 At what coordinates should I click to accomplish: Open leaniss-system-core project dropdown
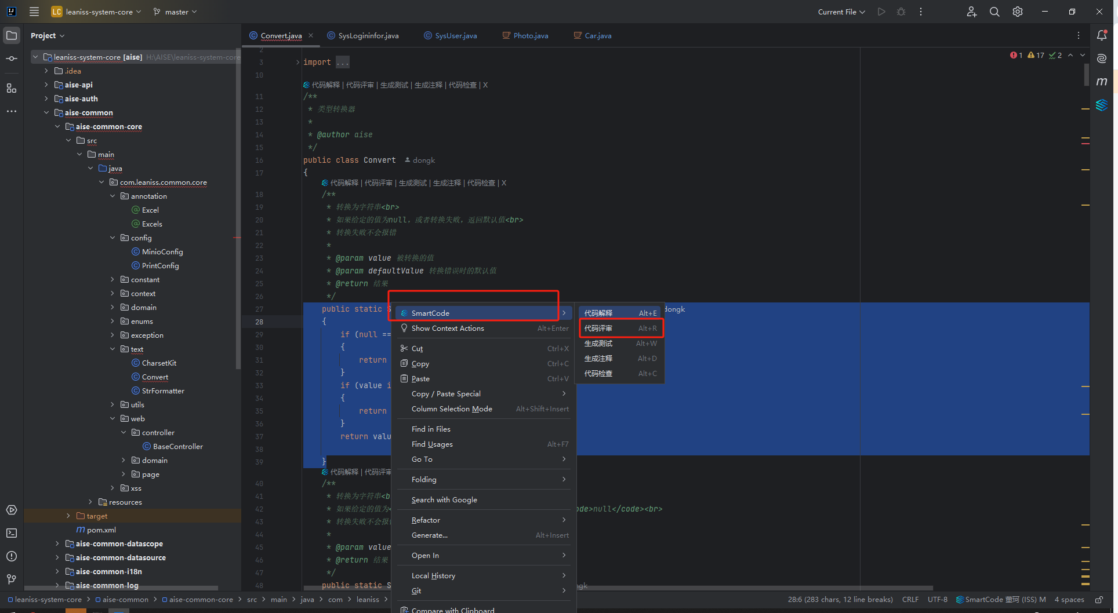(96, 12)
